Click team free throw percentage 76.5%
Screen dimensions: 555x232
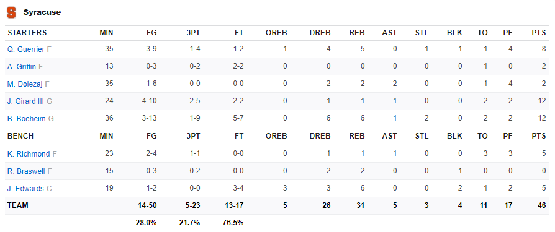[233, 223]
